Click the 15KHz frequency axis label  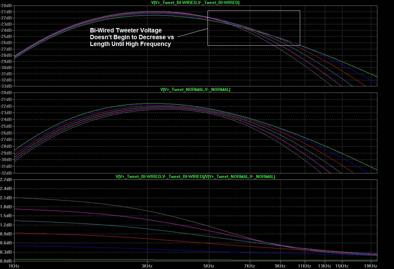[342, 266]
